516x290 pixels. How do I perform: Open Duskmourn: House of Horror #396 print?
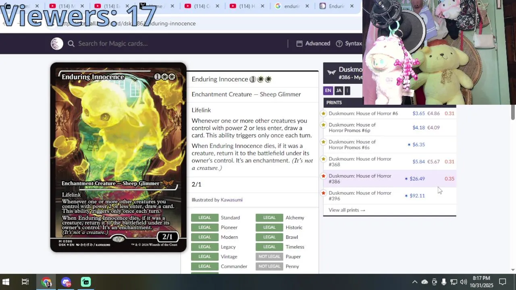click(x=360, y=196)
